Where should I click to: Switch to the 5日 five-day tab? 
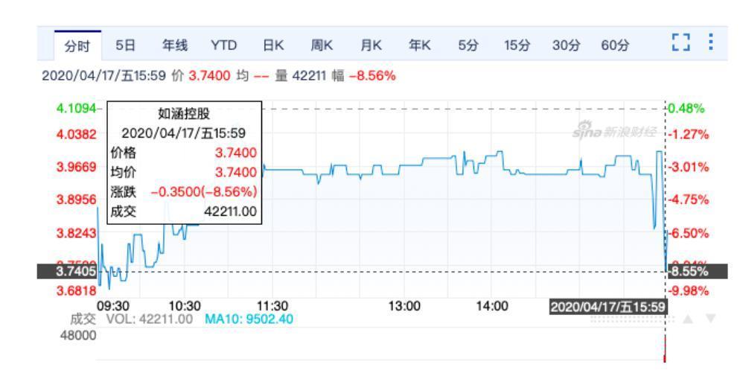pos(125,46)
